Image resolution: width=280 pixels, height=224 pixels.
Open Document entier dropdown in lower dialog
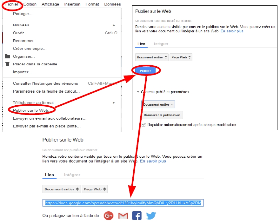(x=62, y=189)
